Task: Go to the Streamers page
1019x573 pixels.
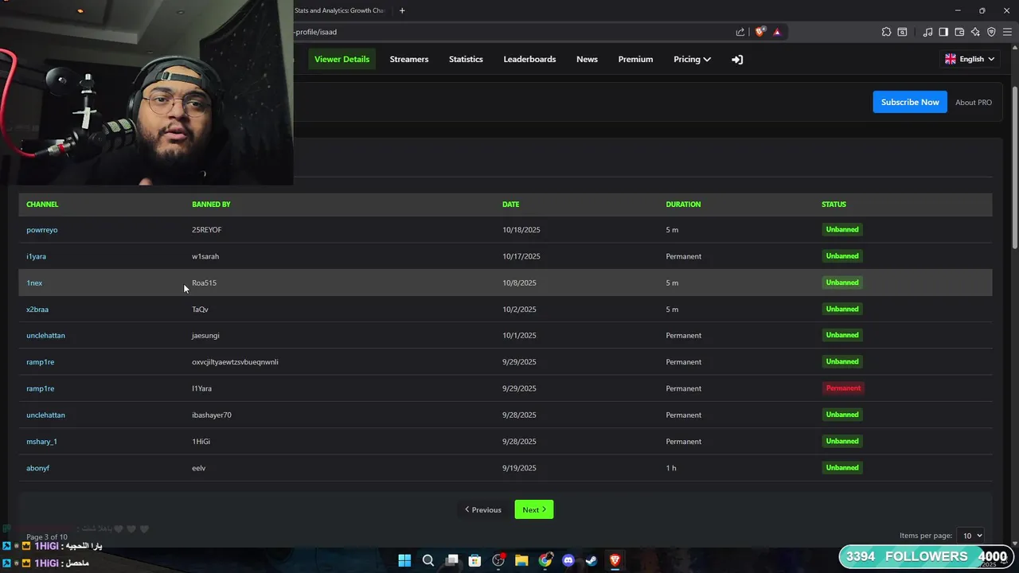Action: pos(409,60)
